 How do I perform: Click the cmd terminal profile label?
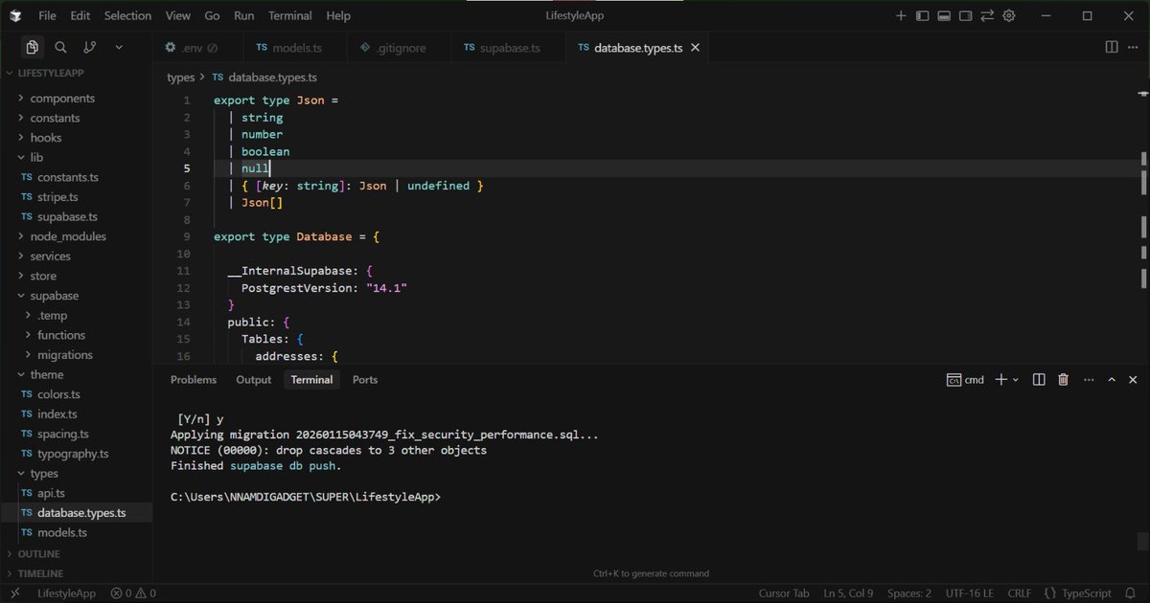click(966, 380)
